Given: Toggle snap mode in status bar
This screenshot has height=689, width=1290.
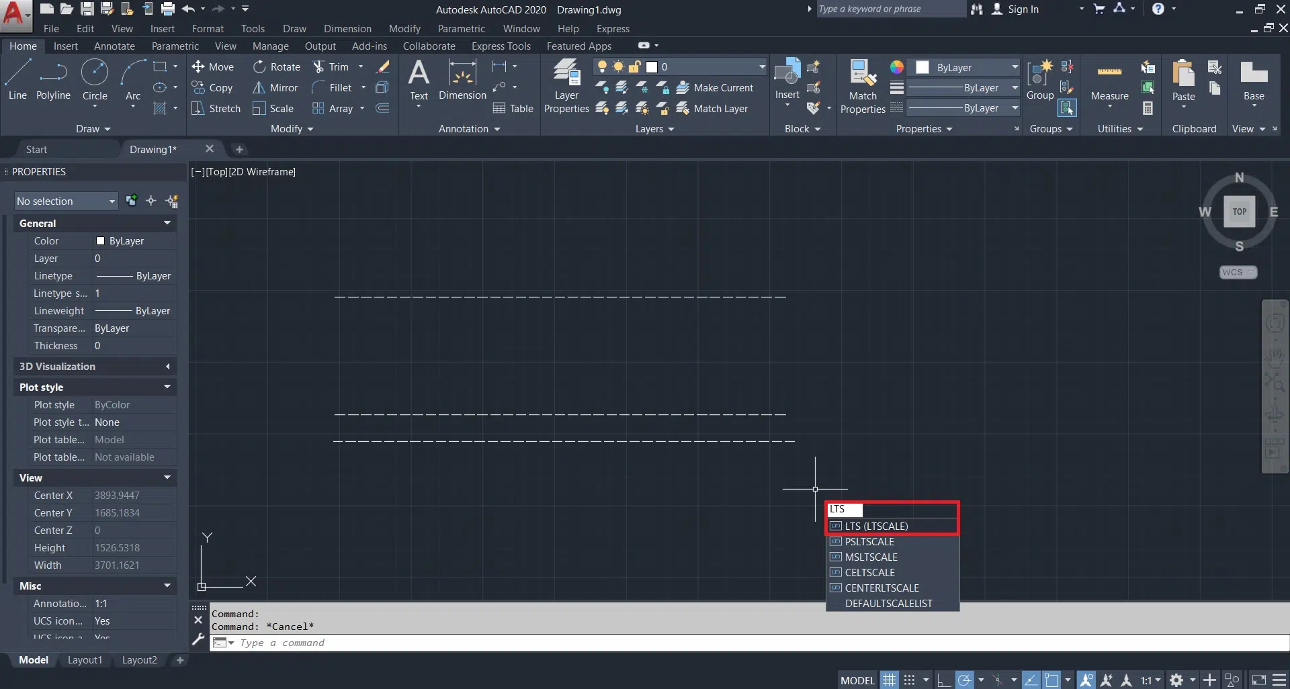Looking at the screenshot, I should pos(909,680).
